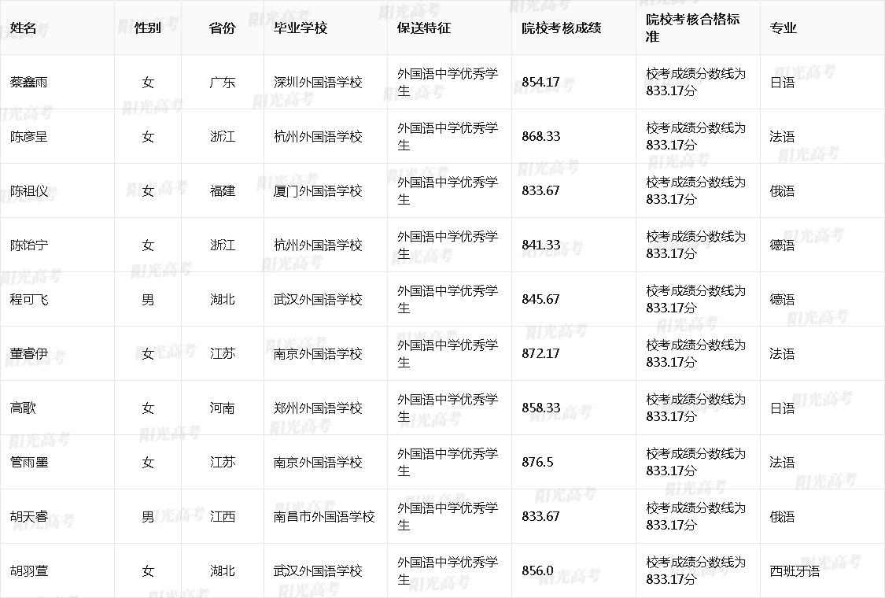Click 程可飞's major 德语
Image resolution: width=885 pixels, height=598 pixels.
[x=782, y=299]
